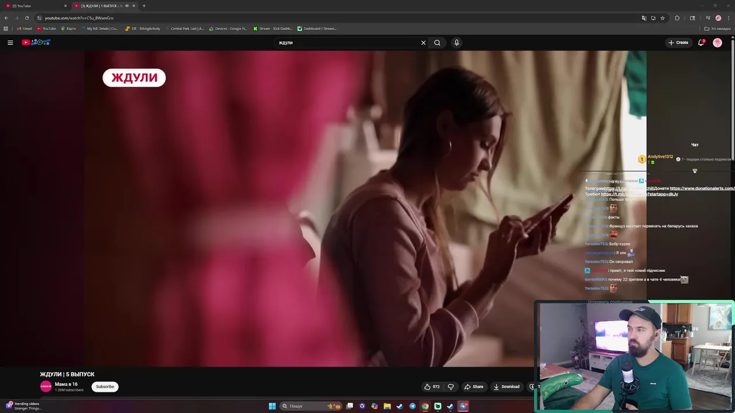The height and width of the screenshot is (413, 735).
Task: Close the ЖДУЛИ 5 ВЫПУСК tab
Action: tap(134, 6)
